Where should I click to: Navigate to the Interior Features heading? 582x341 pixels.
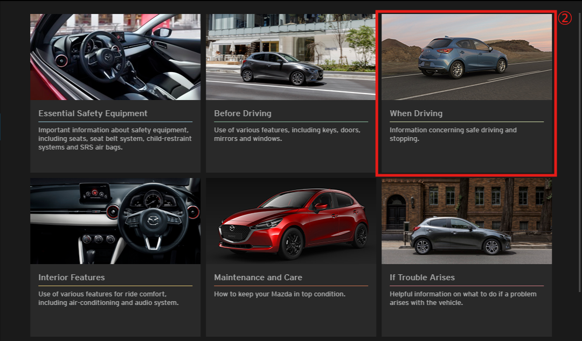pyautogui.click(x=72, y=278)
